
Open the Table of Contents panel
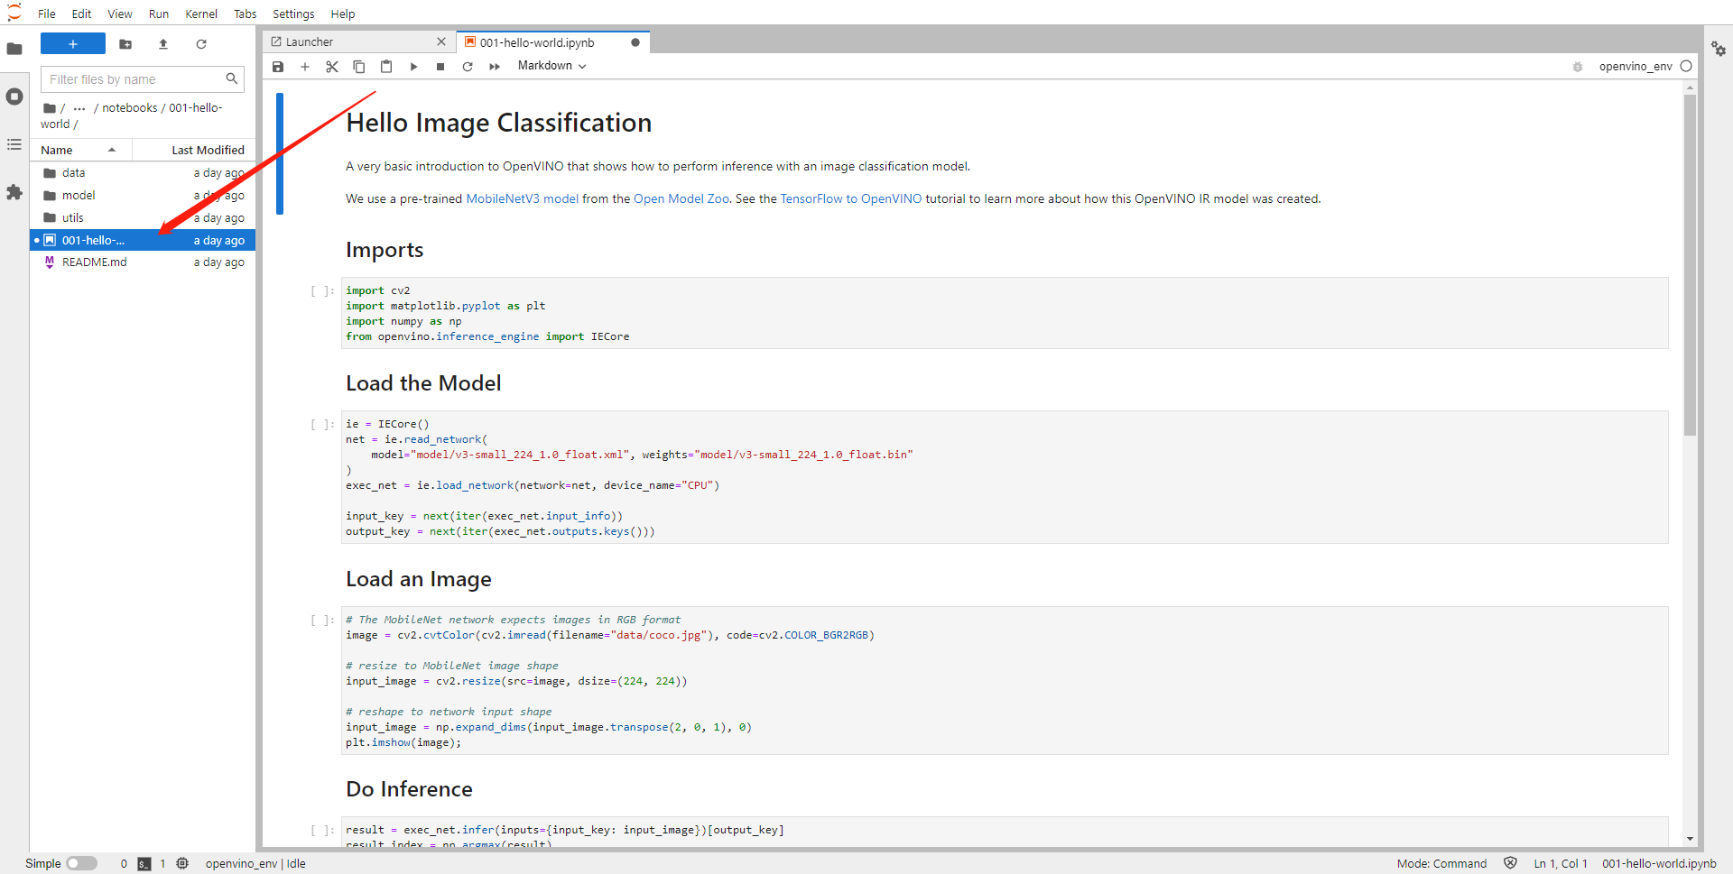[x=14, y=144]
